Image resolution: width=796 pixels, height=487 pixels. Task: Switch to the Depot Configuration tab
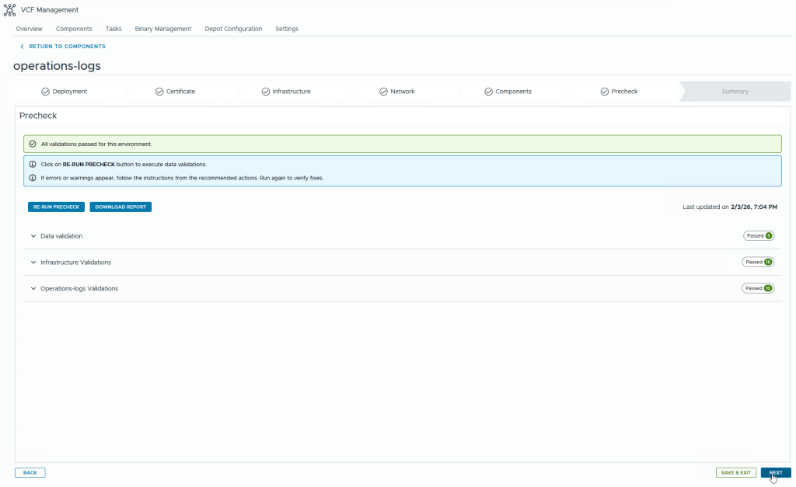pyautogui.click(x=233, y=29)
